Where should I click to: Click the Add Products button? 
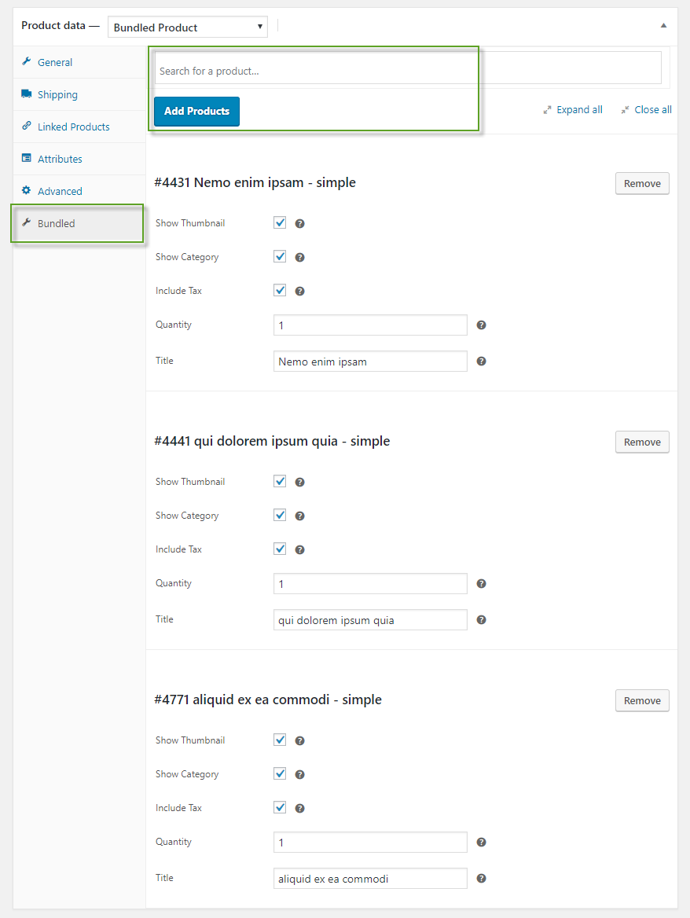pyautogui.click(x=196, y=112)
